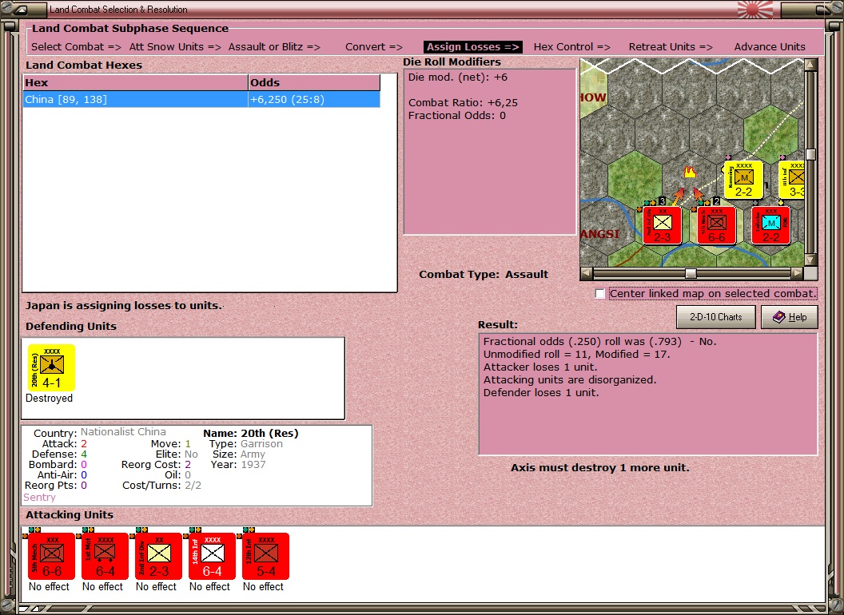Click the map vertical scrollbar thumb

pos(810,154)
